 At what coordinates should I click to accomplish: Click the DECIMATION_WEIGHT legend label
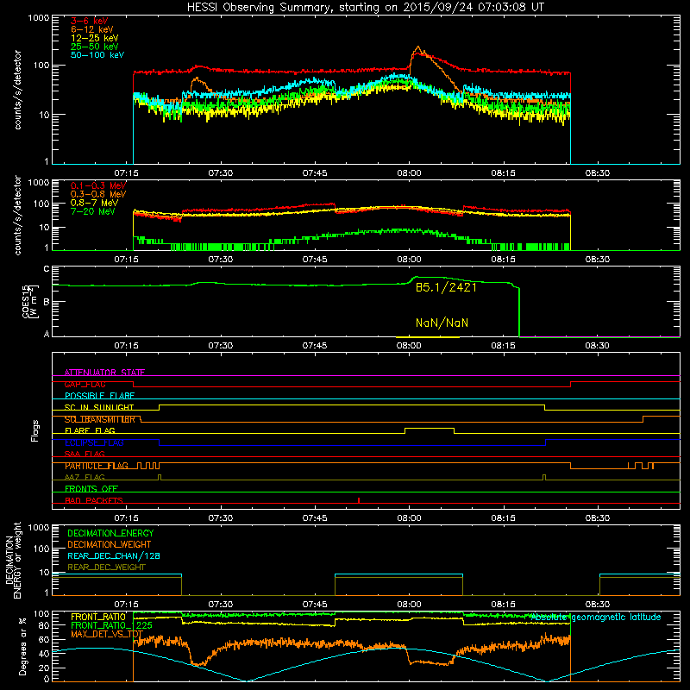coord(110,544)
